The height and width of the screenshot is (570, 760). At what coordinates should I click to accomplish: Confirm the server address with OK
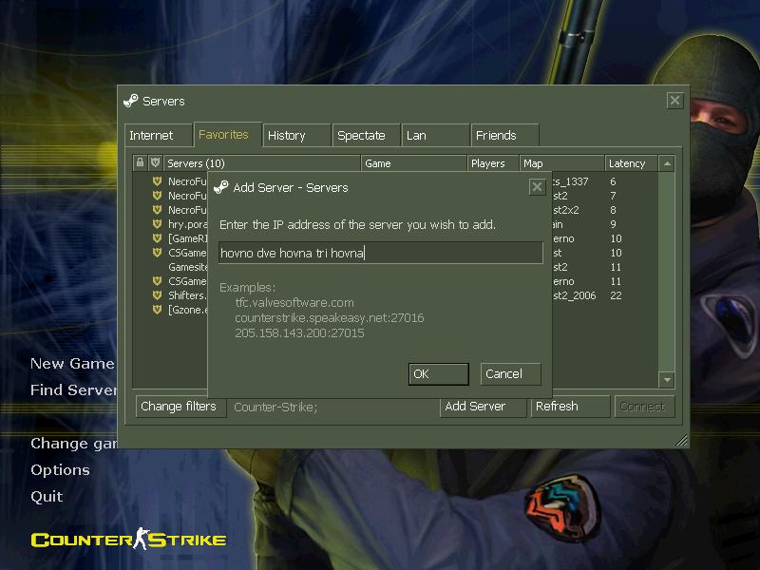click(x=438, y=373)
